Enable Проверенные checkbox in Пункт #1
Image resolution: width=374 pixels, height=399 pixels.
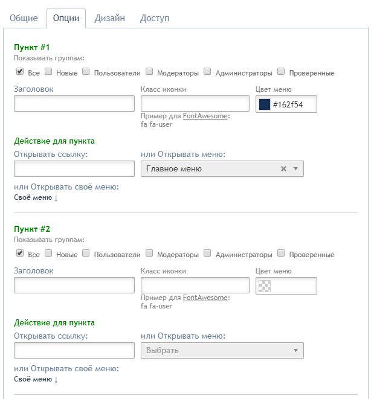tap(281, 71)
